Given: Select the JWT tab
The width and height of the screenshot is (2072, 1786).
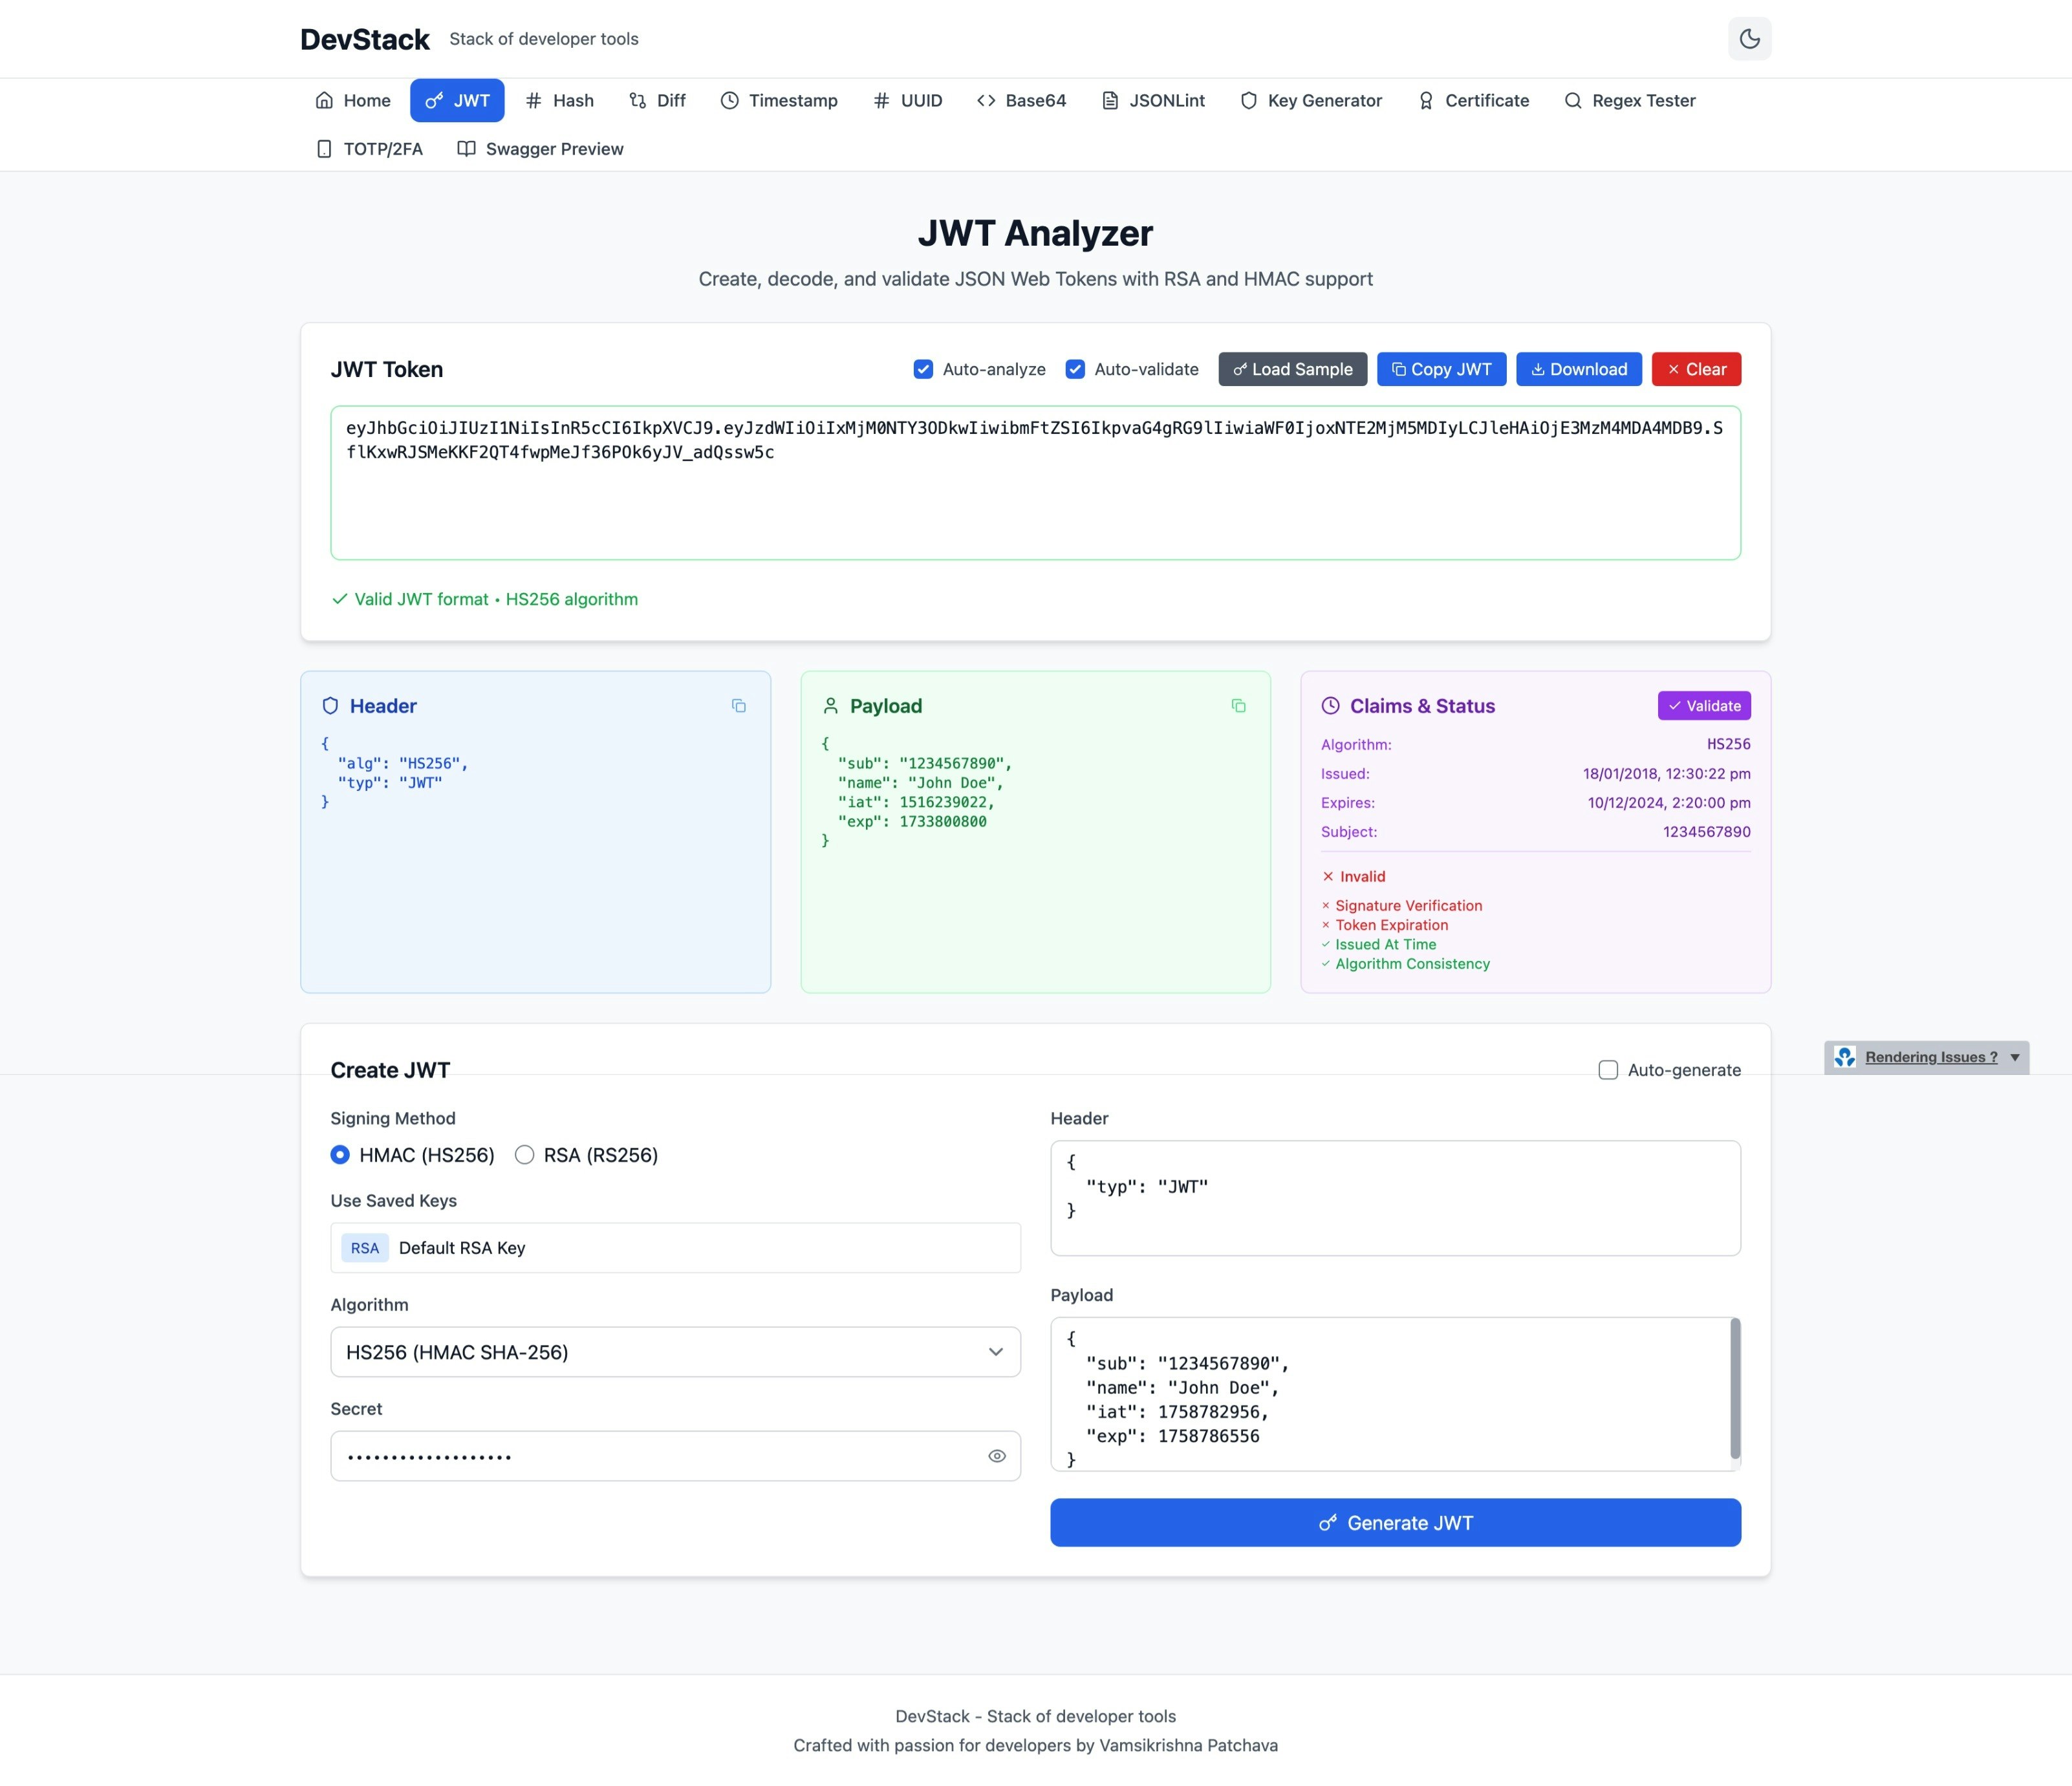Looking at the screenshot, I should tap(457, 100).
